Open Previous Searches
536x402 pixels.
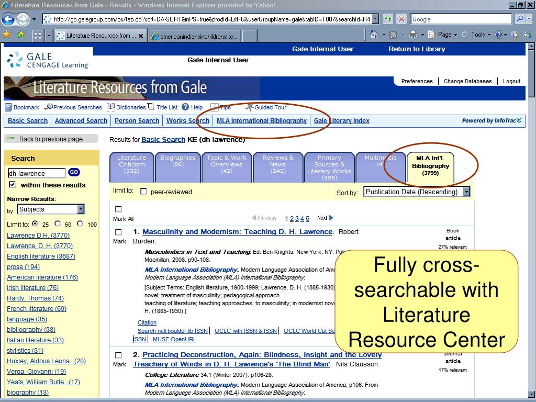(73, 107)
